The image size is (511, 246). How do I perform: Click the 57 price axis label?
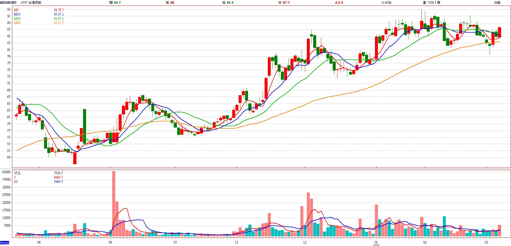9,130
